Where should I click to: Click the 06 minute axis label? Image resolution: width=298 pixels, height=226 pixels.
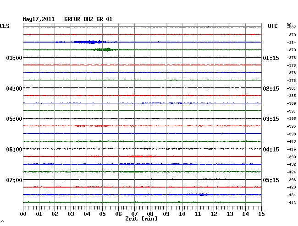pyautogui.click(x=118, y=214)
